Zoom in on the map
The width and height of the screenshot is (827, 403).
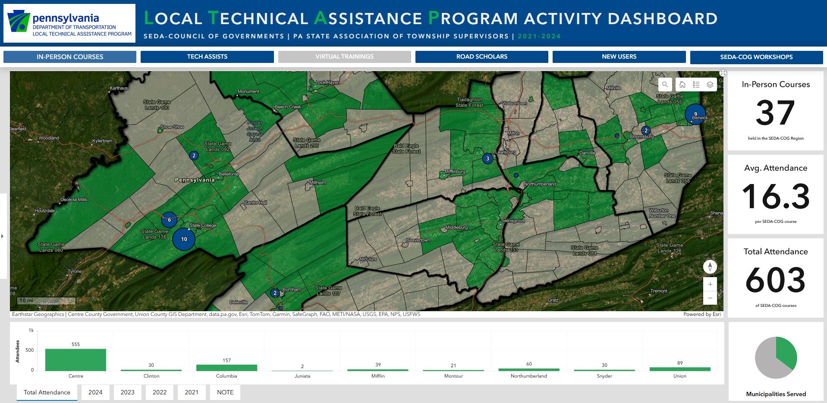[710, 284]
